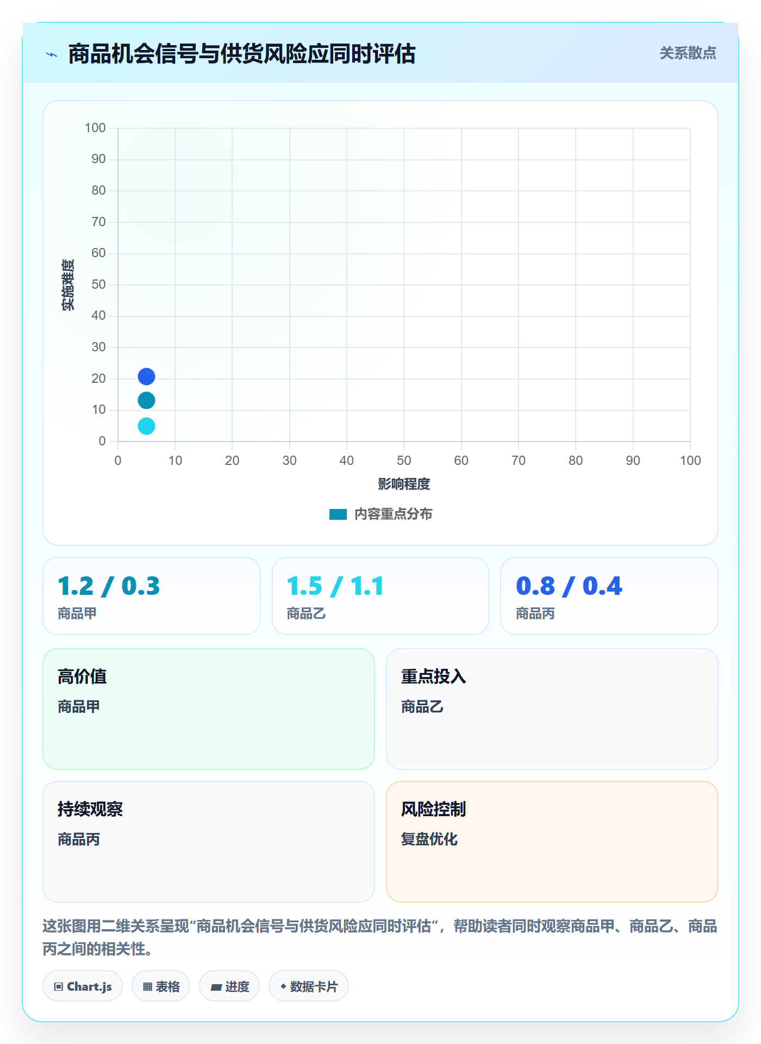The image size is (761, 1044).
Task: Click y-axis tick label 100
Action: click(x=95, y=128)
